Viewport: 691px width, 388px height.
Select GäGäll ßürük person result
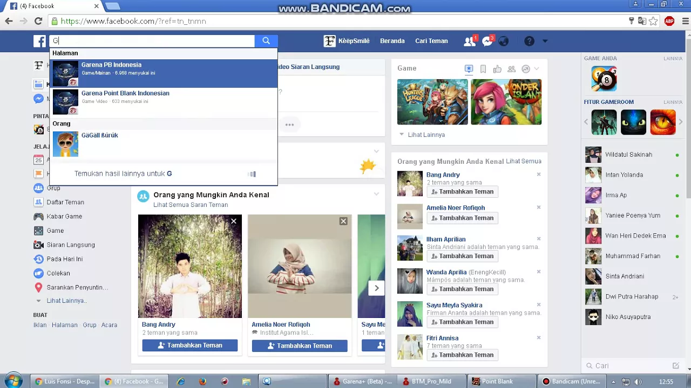pos(164,144)
